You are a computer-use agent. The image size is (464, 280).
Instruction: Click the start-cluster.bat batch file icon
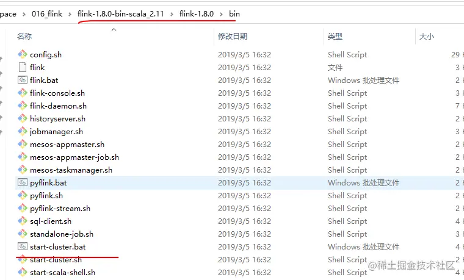pyautogui.click(x=23, y=246)
